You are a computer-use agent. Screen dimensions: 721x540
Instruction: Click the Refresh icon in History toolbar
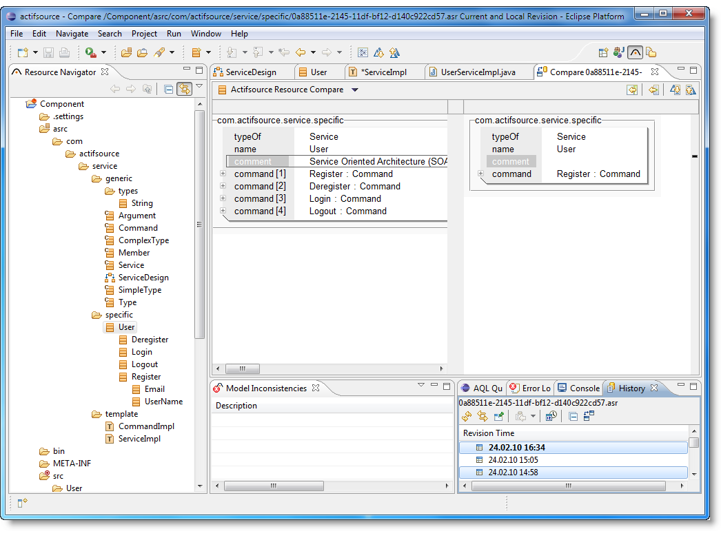coord(467,416)
